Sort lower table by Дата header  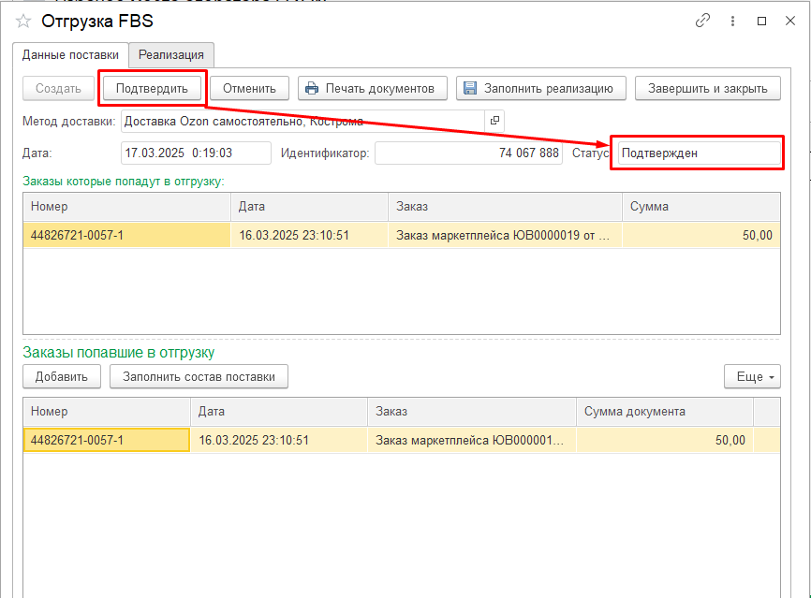[279, 412]
